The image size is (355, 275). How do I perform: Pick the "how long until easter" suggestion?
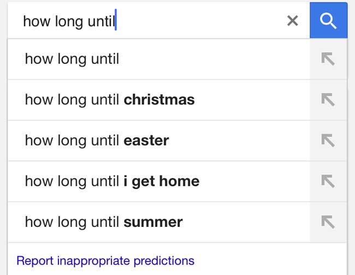click(x=97, y=141)
